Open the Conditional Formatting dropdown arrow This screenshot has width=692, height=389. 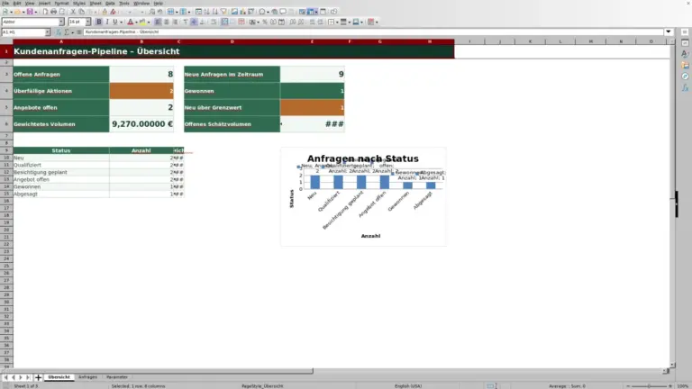pos(377,22)
